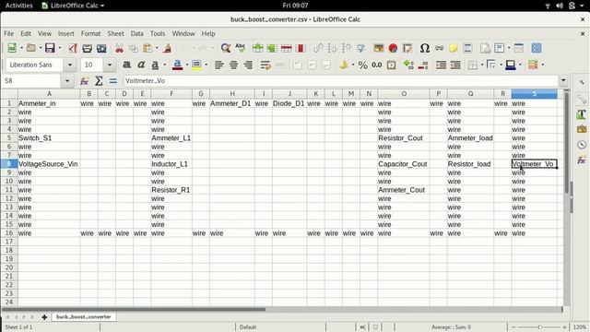Open the font name dropdown
The height and width of the screenshot is (332, 590).
[70, 65]
